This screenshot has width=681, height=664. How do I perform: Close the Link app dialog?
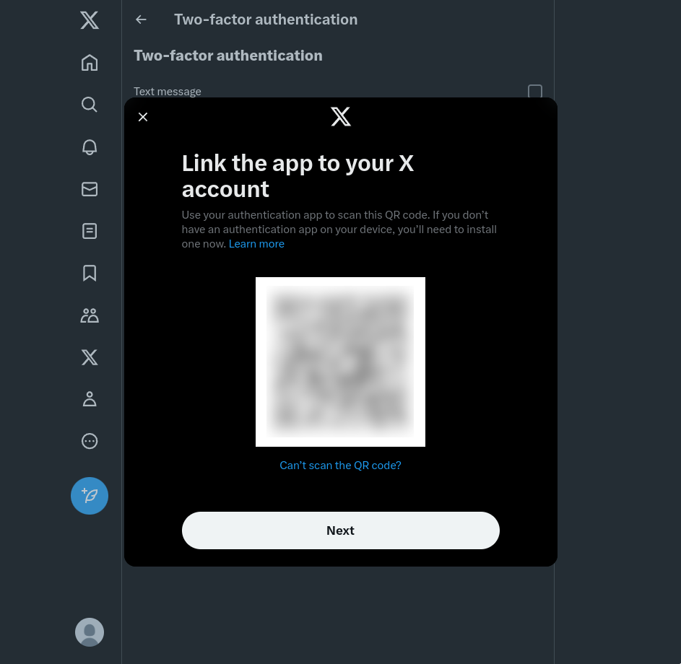click(x=142, y=117)
